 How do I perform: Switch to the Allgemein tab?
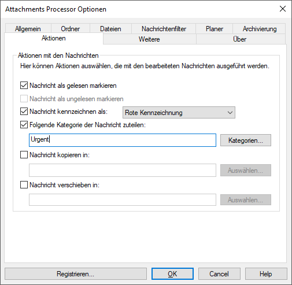tap(28, 29)
